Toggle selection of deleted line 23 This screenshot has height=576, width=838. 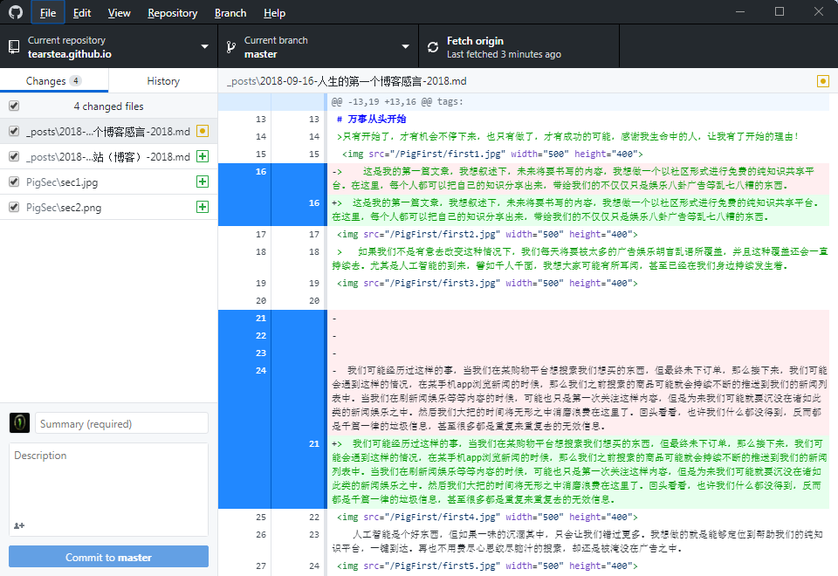click(x=272, y=353)
